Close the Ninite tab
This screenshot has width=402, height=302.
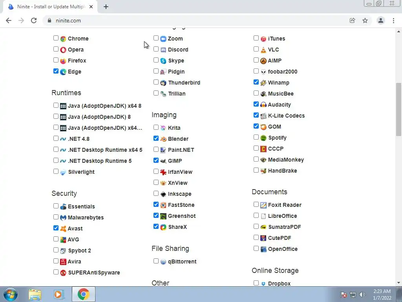91,7
